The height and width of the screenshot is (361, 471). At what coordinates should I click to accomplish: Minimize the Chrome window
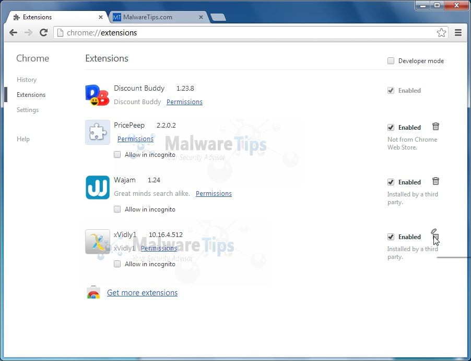pyautogui.click(x=423, y=5)
